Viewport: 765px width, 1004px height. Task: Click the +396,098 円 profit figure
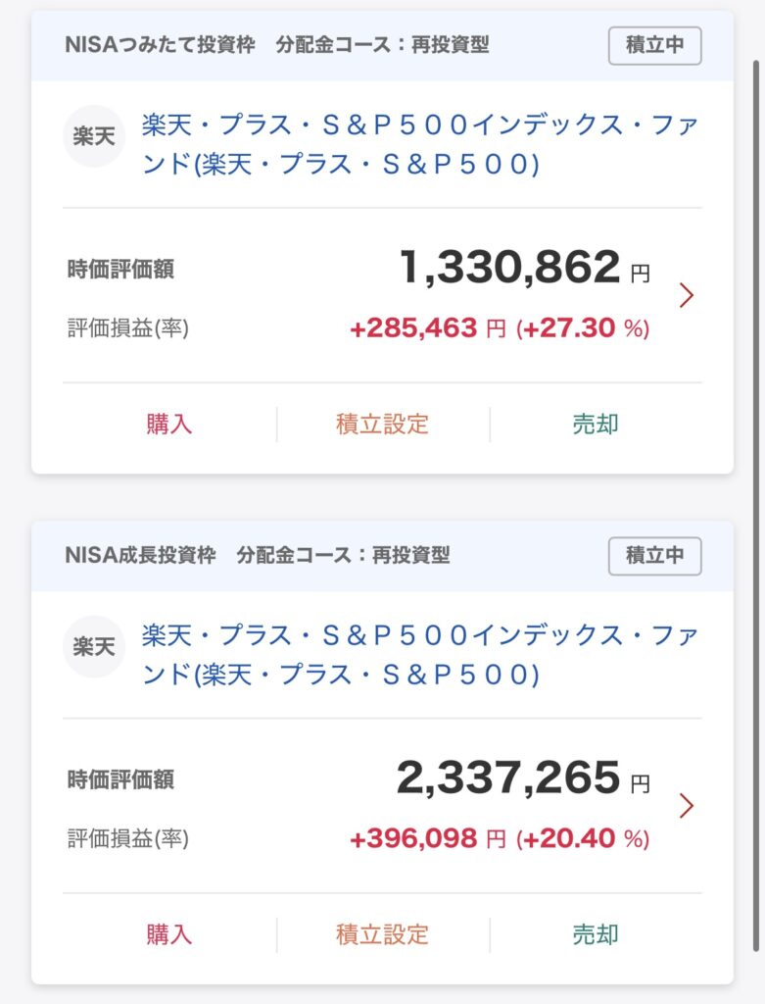(427, 839)
